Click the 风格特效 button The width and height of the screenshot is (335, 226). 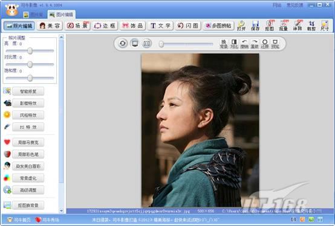28,115
